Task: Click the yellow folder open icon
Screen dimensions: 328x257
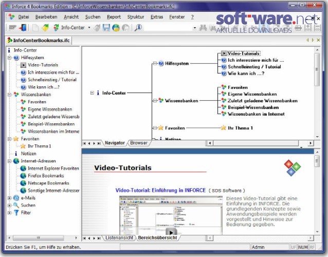Action: point(45,27)
